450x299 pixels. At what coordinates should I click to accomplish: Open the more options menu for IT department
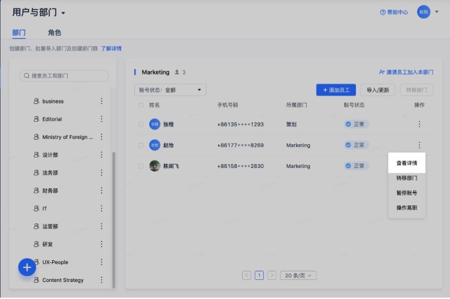[x=101, y=209]
